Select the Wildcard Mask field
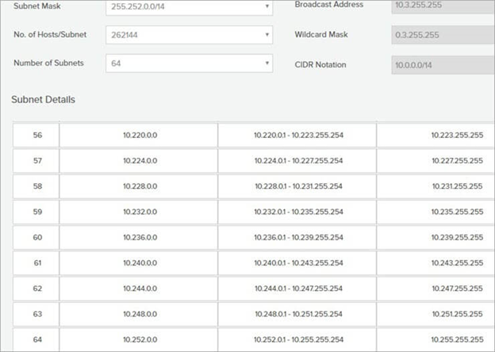The image size is (495, 352). 442,36
